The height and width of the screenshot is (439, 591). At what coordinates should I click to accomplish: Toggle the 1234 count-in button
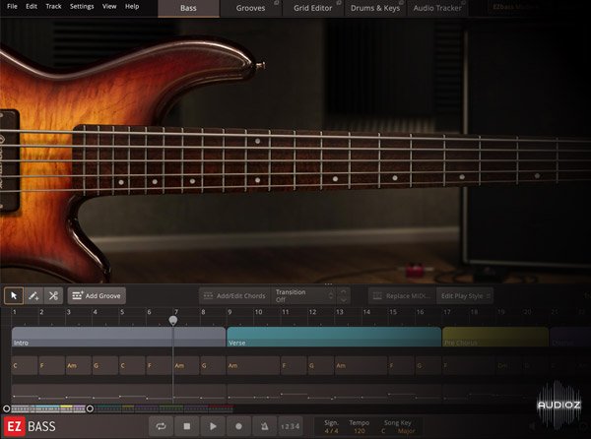pyautogui.click(x=291, y=426)
